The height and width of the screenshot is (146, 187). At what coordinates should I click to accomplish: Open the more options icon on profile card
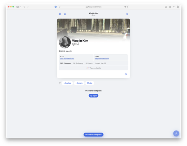pos(126,74)
